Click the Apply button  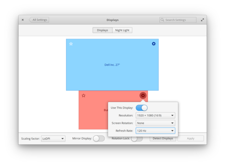(191, 138)
